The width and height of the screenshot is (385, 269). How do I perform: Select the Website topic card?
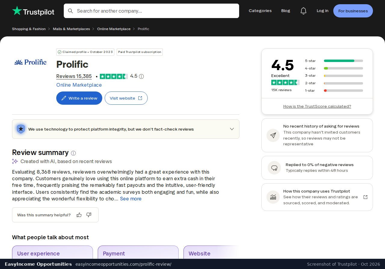(x=211, y=252)
